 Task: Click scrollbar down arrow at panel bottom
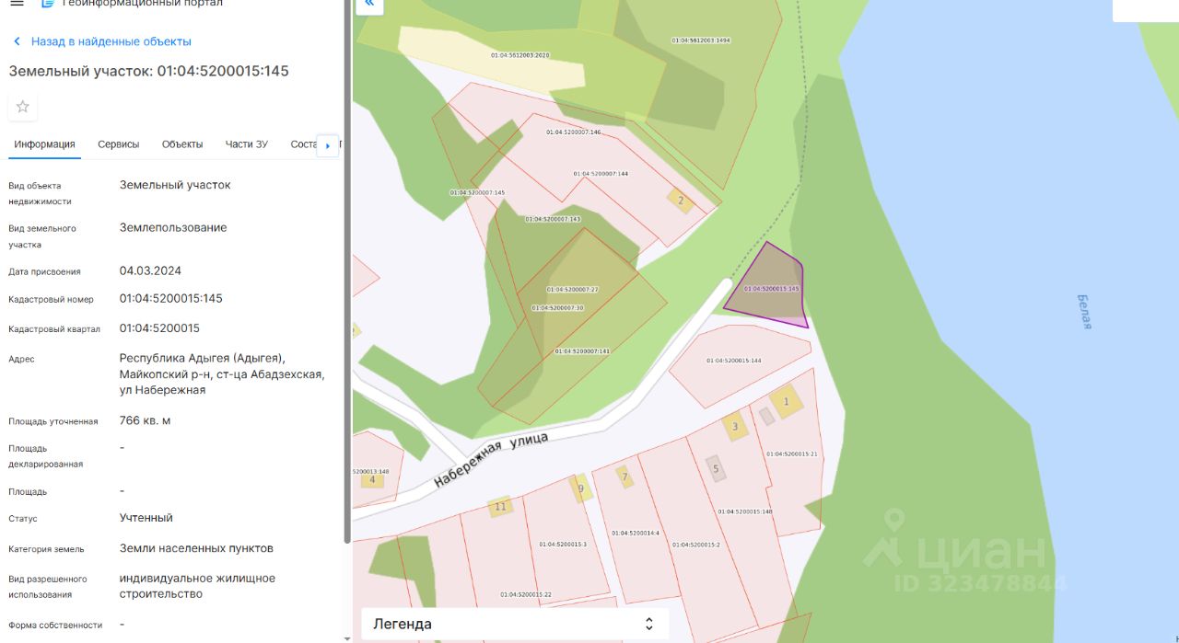click(347, 638)
